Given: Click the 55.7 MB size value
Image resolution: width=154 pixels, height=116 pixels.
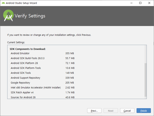Looking at the screenshot, I should [70, 58].
